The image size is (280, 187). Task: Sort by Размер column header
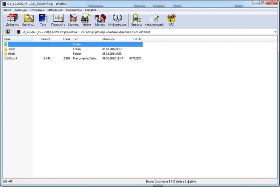(42, 39)
